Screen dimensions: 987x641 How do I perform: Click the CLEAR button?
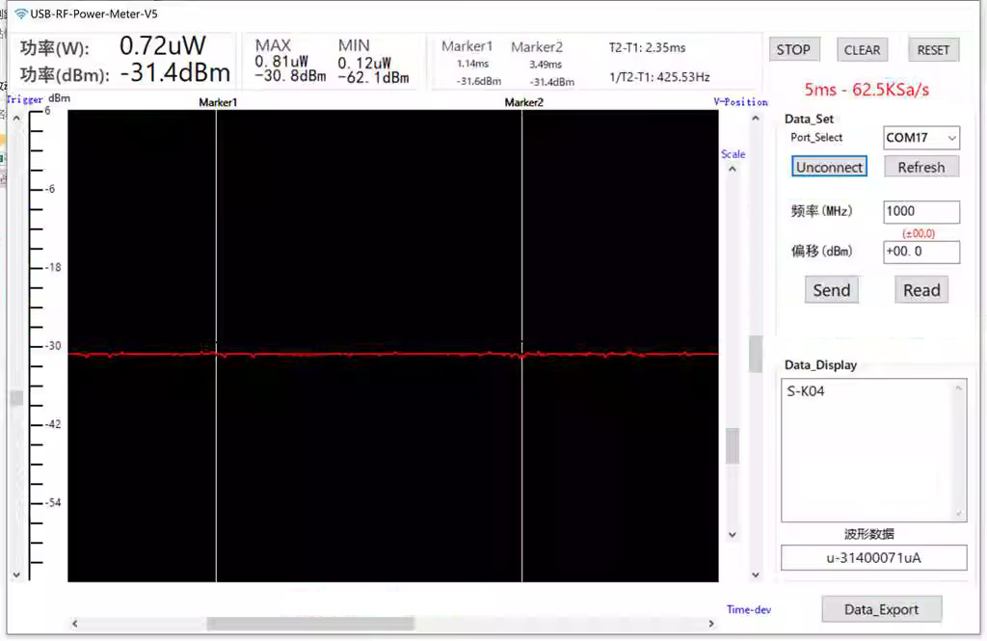862,50
